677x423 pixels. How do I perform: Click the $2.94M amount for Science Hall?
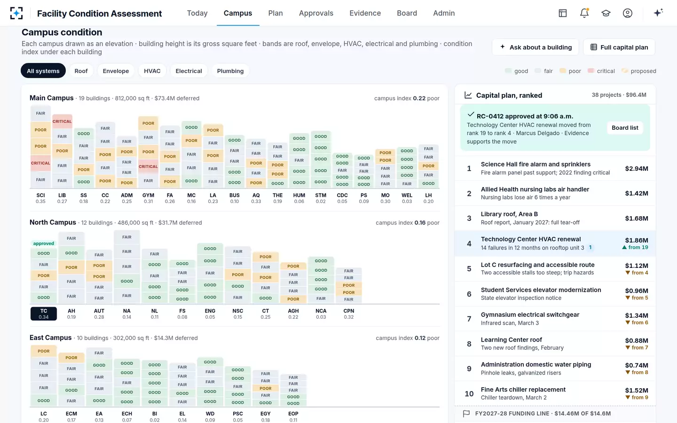pyautogui.click(x=637, y=168)
